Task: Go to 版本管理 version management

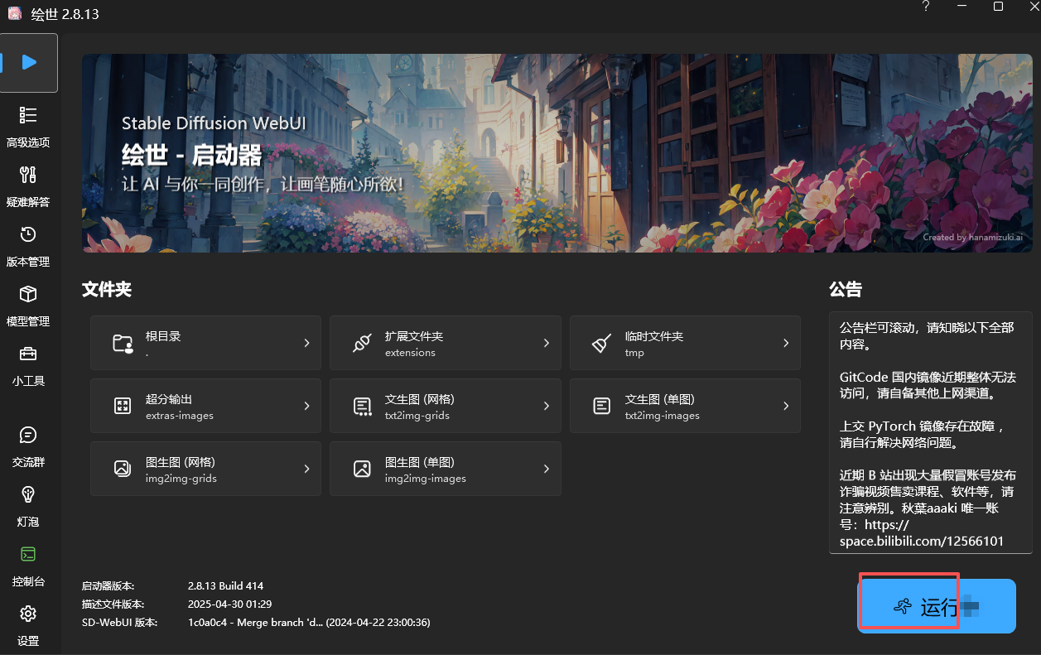Action: point(28,244)
